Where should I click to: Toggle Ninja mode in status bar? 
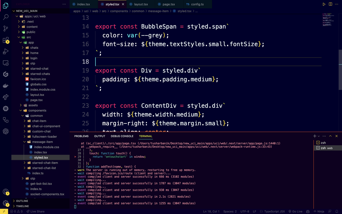coord(318,211)
